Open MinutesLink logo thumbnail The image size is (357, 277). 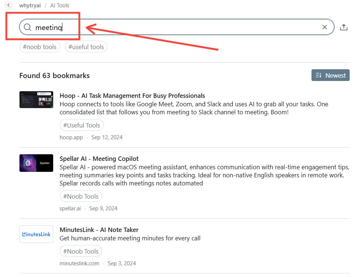click(x=36, y=234)
